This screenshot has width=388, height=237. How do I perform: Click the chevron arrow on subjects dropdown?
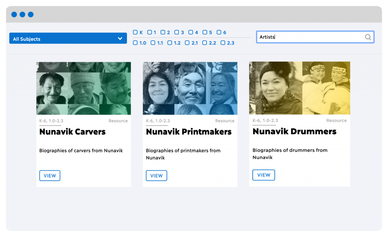(120, 39)
